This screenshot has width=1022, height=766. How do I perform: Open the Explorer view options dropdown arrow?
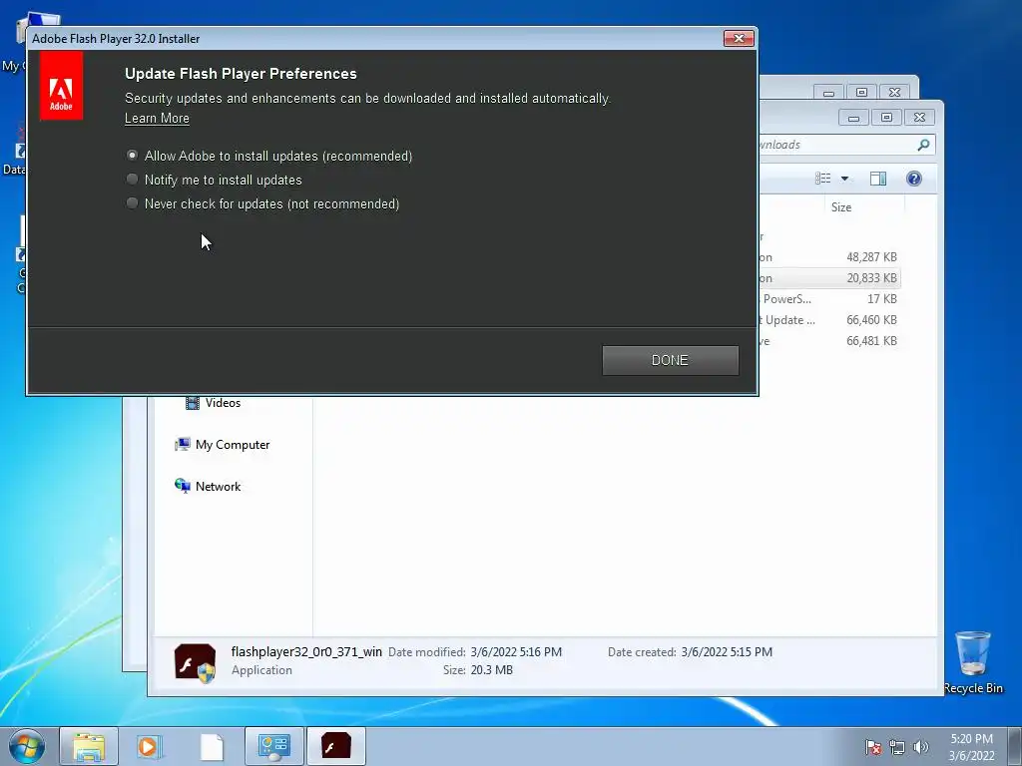coord(844,179)
